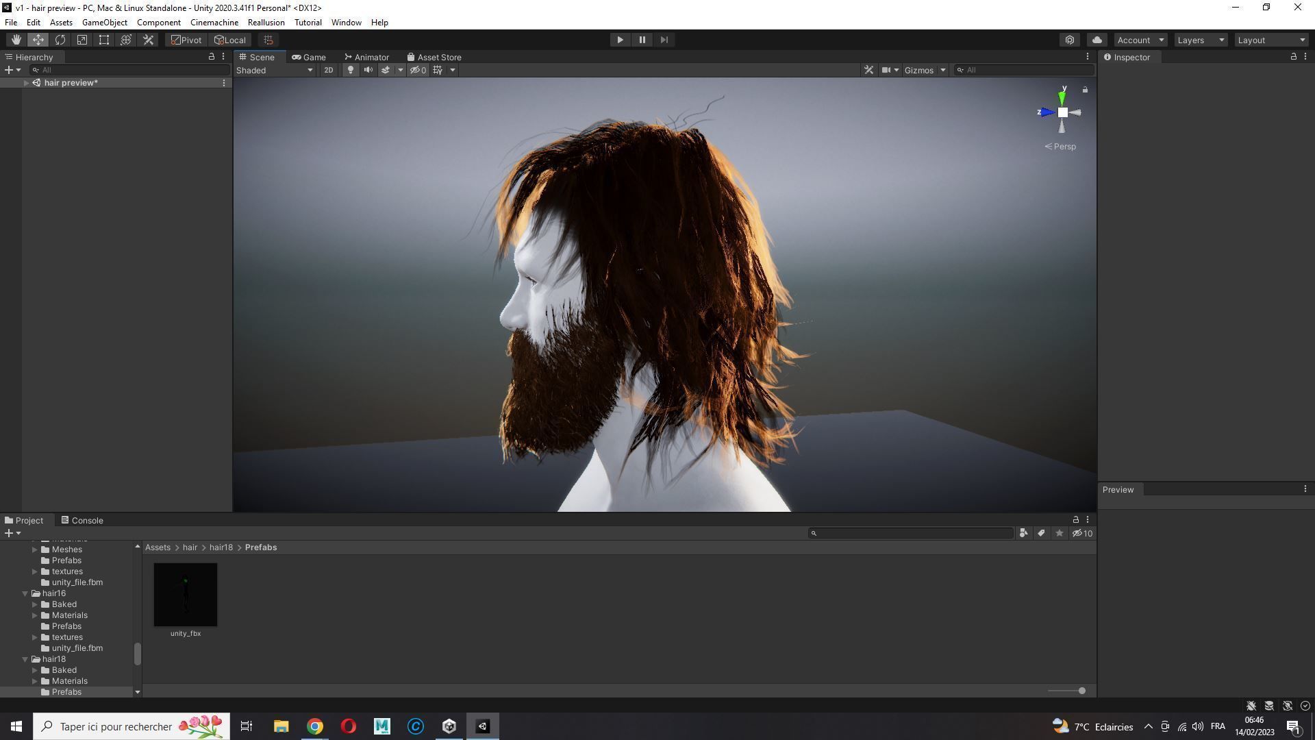Expand the hair preview scene
The width and height of the screenshot is (1315, 740).
pos(26,83)
